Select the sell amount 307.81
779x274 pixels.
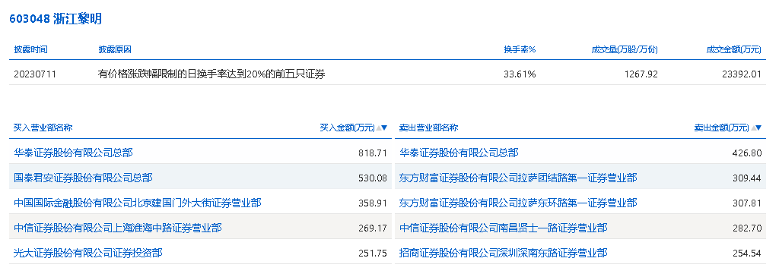[x=747, y=203]
